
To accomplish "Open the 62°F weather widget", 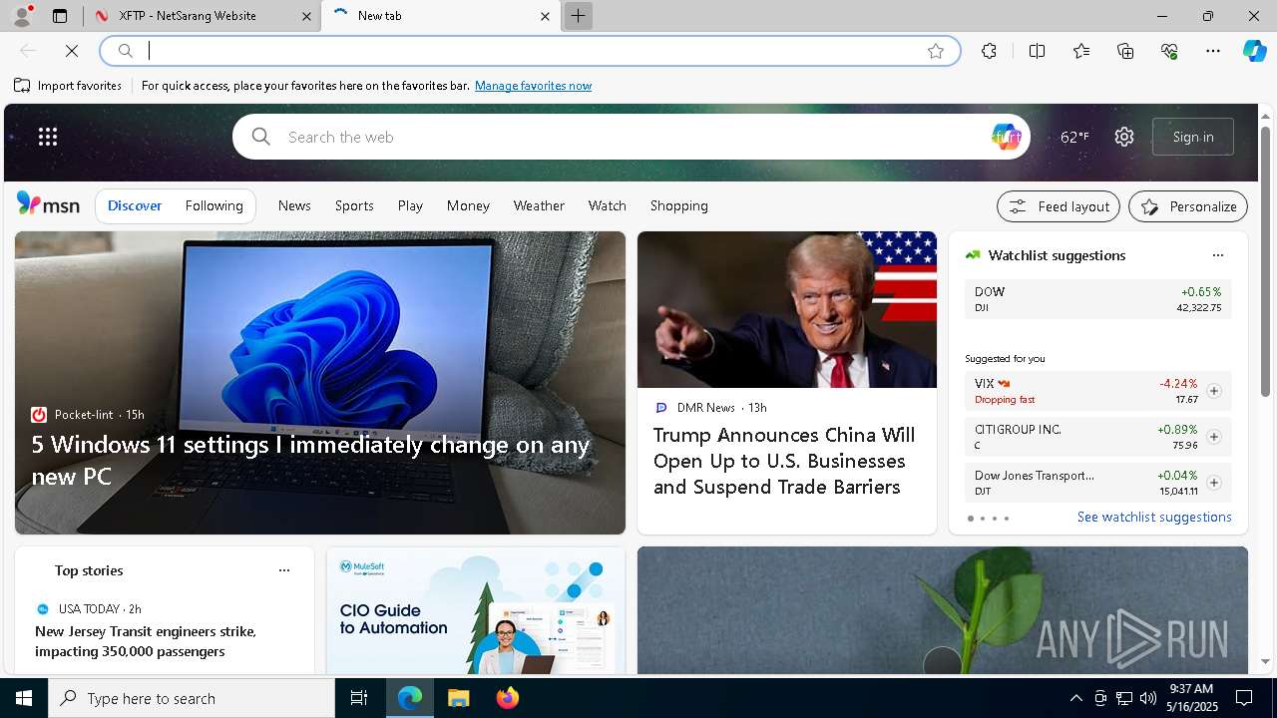I will pos(1074,137).
